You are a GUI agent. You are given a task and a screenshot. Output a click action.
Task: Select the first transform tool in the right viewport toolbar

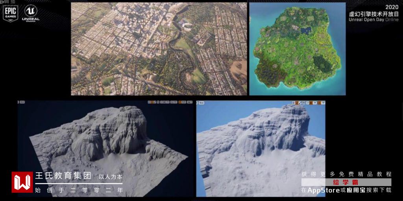pos(294,103)
